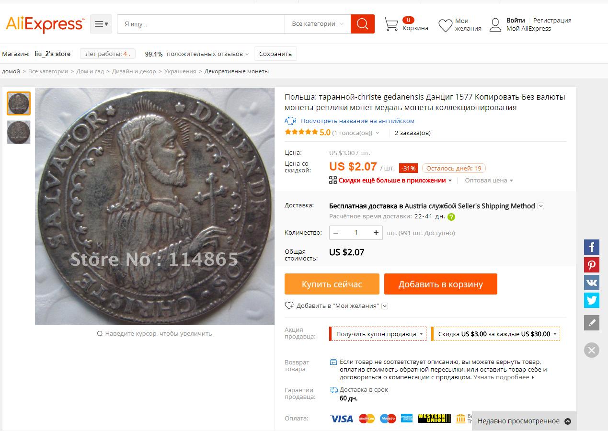This screenshot has height=431, width=608.
Task: Click the green delivery time help icon
Action: 451,216
